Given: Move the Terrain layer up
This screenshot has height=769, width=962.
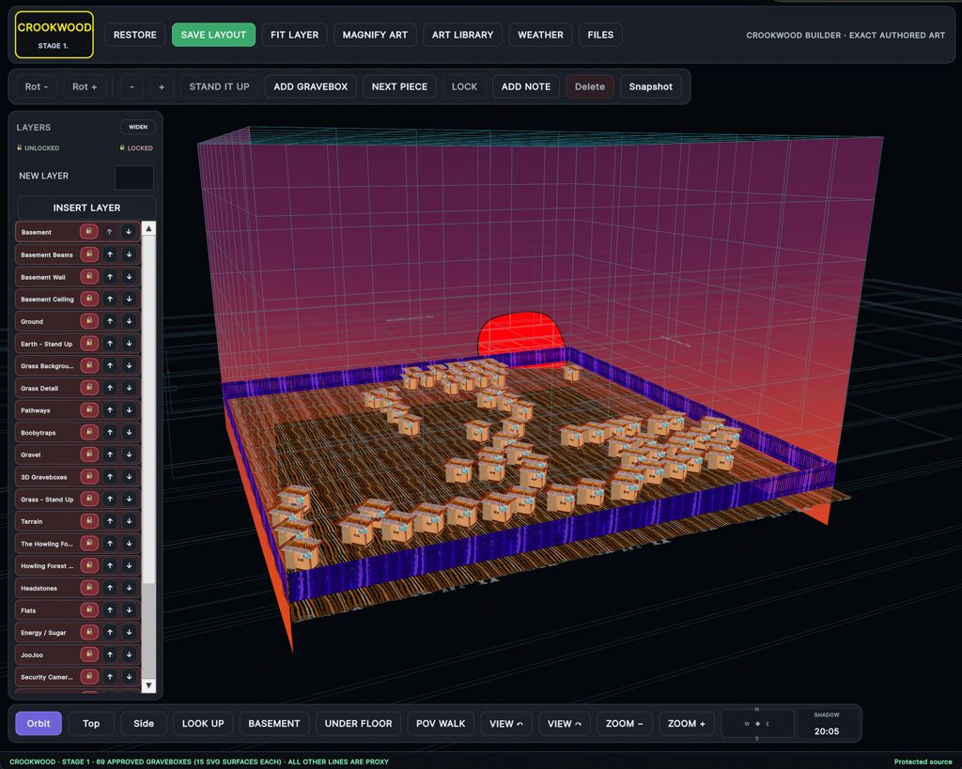Looking at the screenshot, I should click(109, 521).
